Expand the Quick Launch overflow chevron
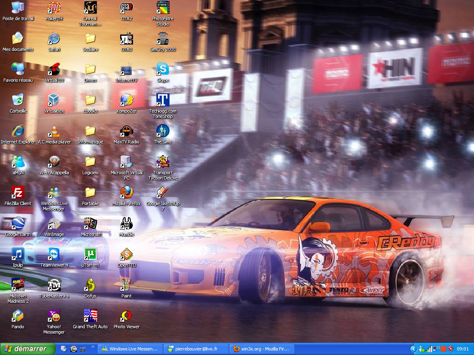 click(93, 347)
